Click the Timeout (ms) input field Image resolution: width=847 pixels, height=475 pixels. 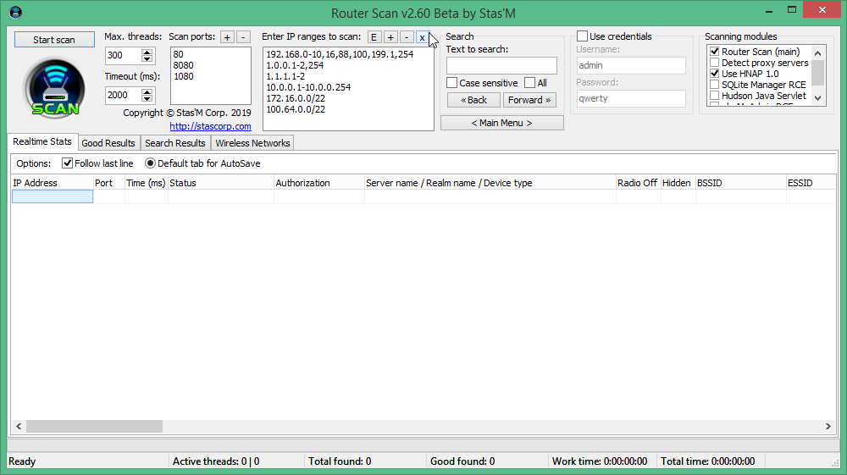[x=123, y=96]
